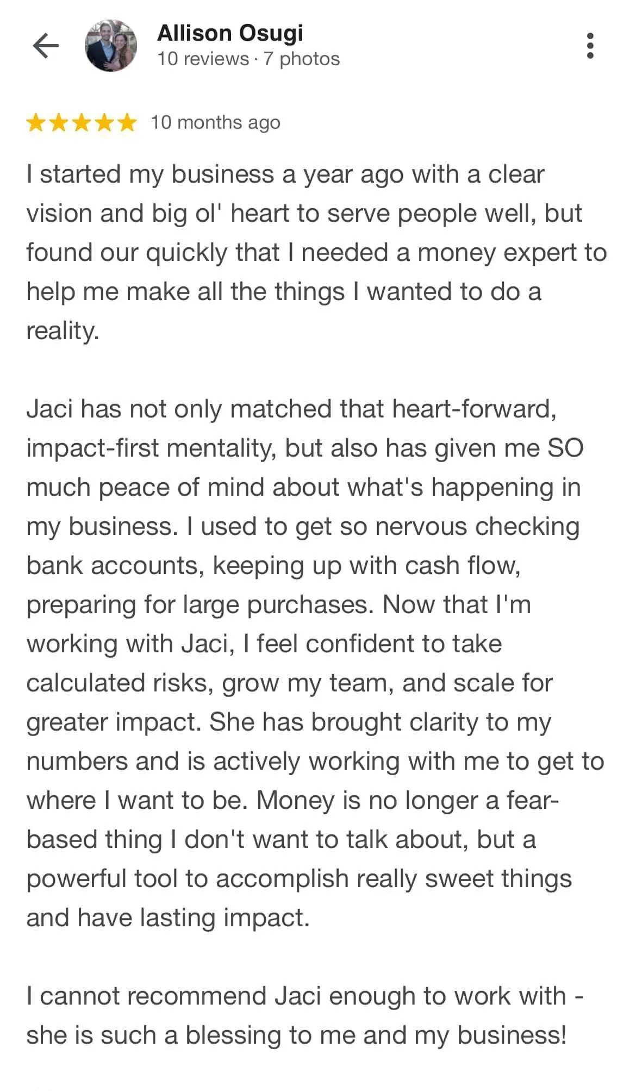Click the first gold rating star
This screenshot has width=636, height=1091.
36,123
